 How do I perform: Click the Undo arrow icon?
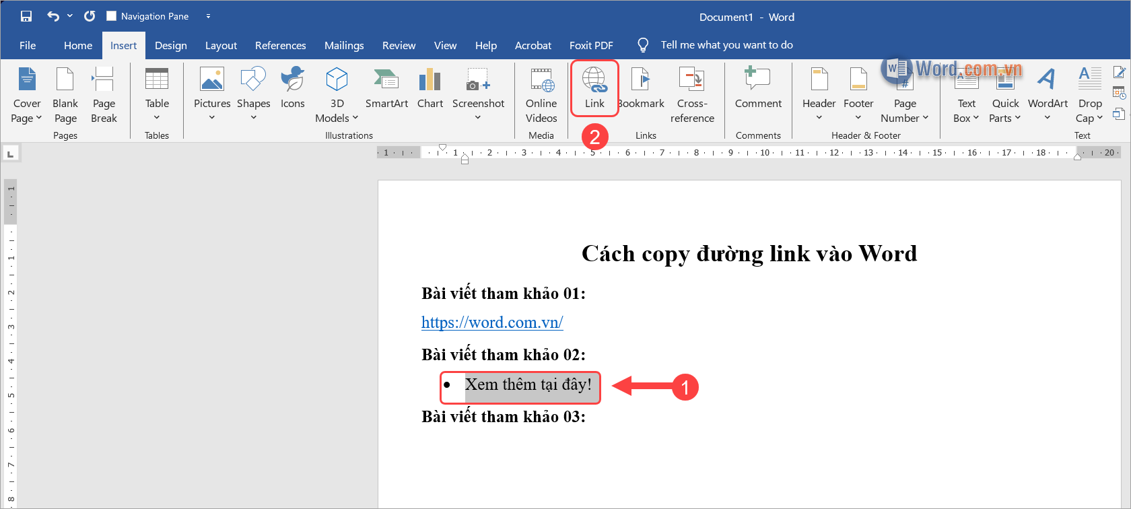pyautogui.click(x=53, y=16)
